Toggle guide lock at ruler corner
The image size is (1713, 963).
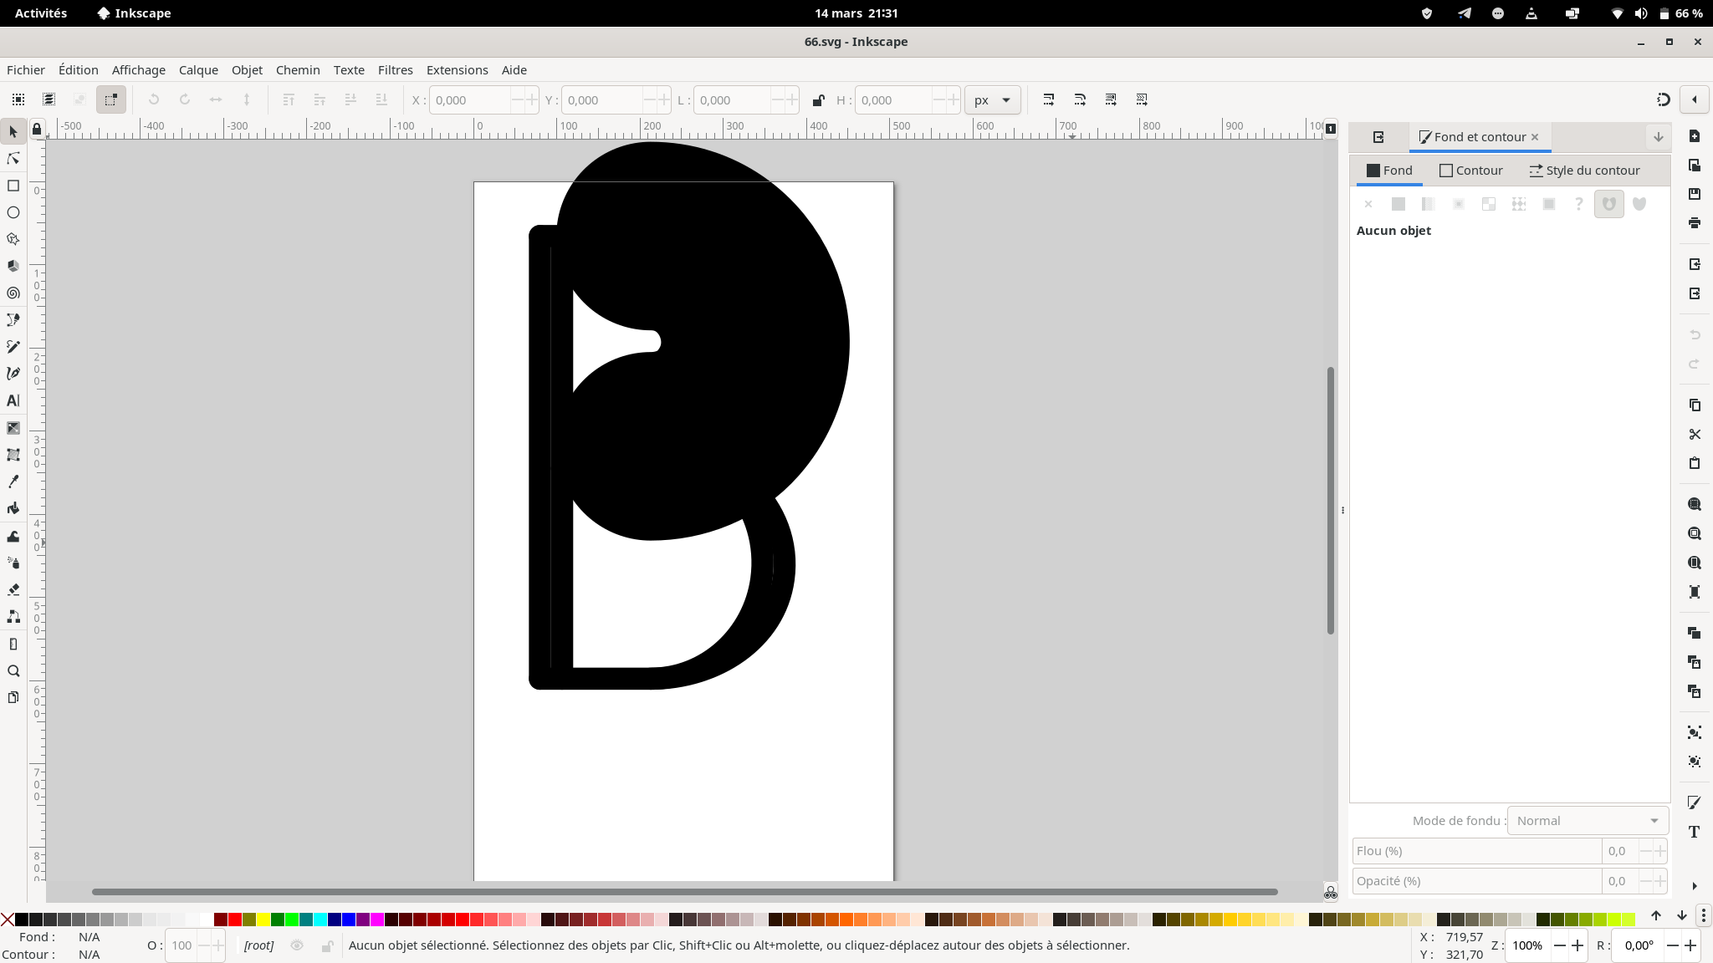coord(37,129)
